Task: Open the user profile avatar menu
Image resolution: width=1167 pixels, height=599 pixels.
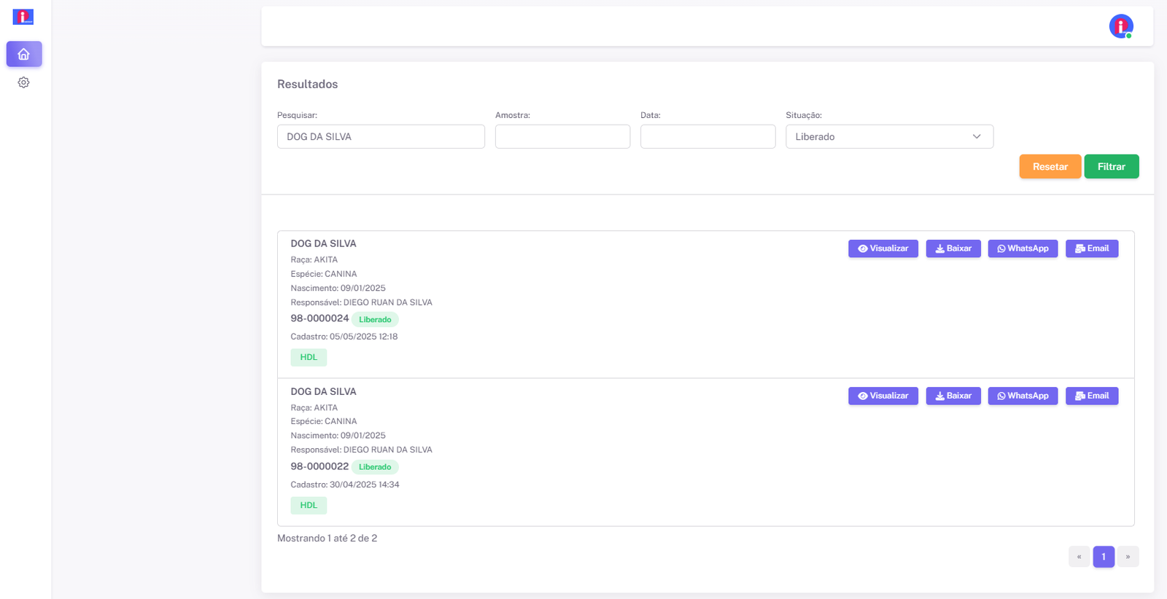Action: [1120, 26]
